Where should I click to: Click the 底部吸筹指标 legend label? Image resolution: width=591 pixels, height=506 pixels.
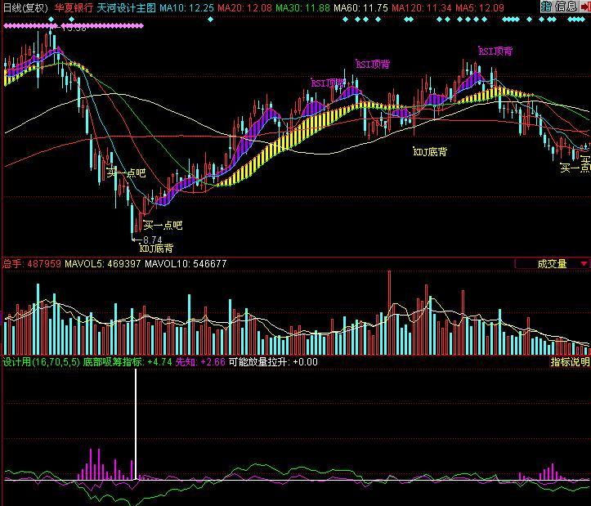pos(113,362)
